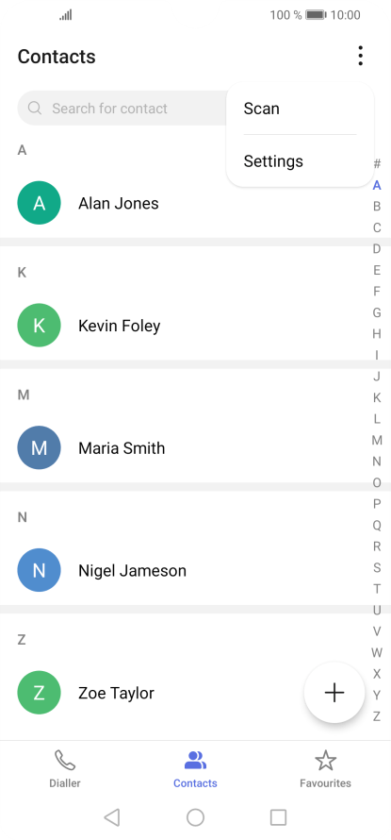Image resolution: width=391 pixels, height=840 pixels.
Task: Tap the Android back navigation triangle
Action: [x=112, y=817]
